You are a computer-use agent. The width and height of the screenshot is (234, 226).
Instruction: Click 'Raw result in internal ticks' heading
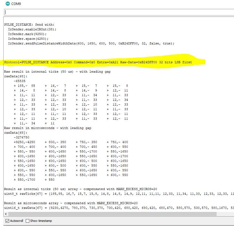57,72
